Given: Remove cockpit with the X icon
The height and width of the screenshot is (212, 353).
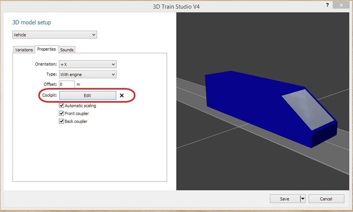Looking at the screenshot, I should click(122, 96).
